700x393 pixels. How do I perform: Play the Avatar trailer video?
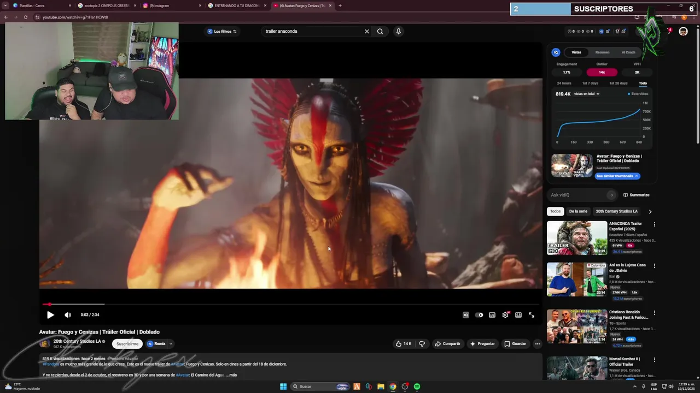pos(50,315)
